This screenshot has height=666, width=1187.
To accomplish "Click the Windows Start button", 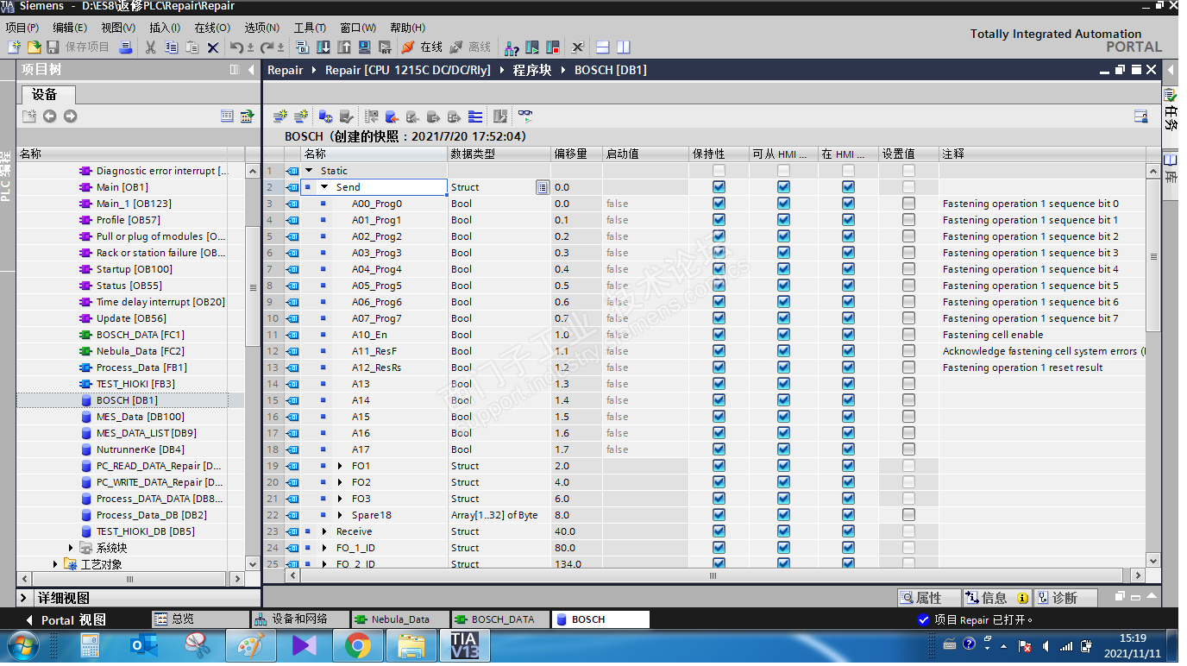I will (x=22, y=644).
